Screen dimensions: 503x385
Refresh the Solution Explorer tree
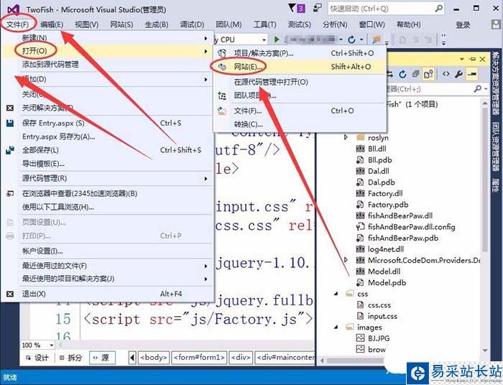click(x=402, y=75)
